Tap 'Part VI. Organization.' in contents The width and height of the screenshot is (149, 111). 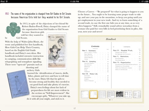(x=122, y=62)
